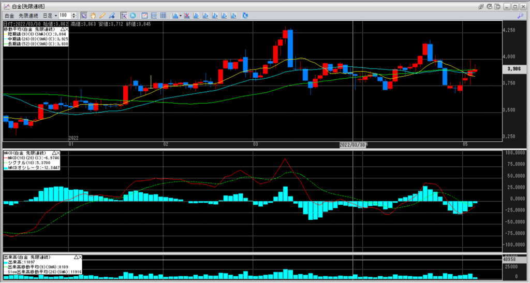This screenshot has width=530, height=283.
Task: Collapse the 移動平均 legend with its triangle
Action: point(62,30)
